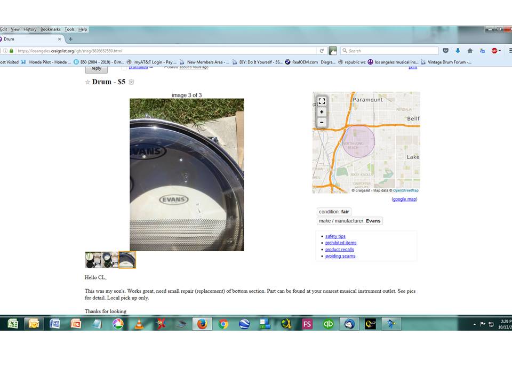The image size is (512, 384).
Task: Zoom in on the map
Action: [x=322, y=112]
